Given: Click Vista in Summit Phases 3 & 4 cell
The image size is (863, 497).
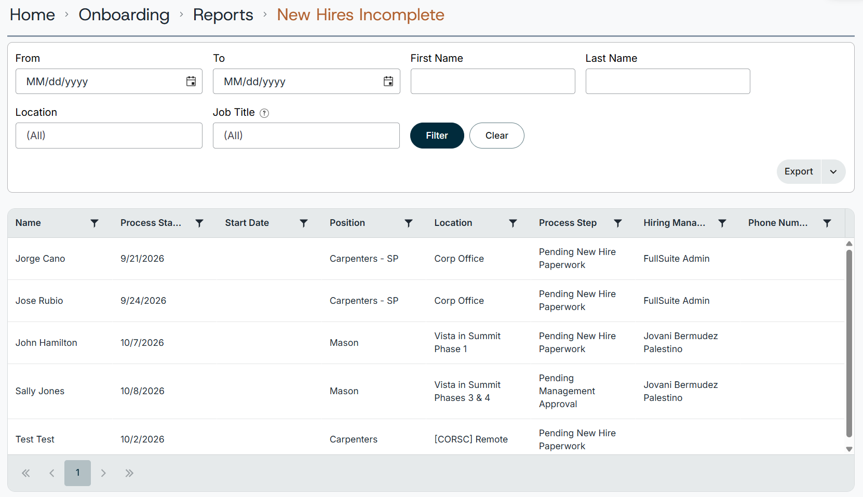Looking at the screenshot, I should (x=467, y=391).
